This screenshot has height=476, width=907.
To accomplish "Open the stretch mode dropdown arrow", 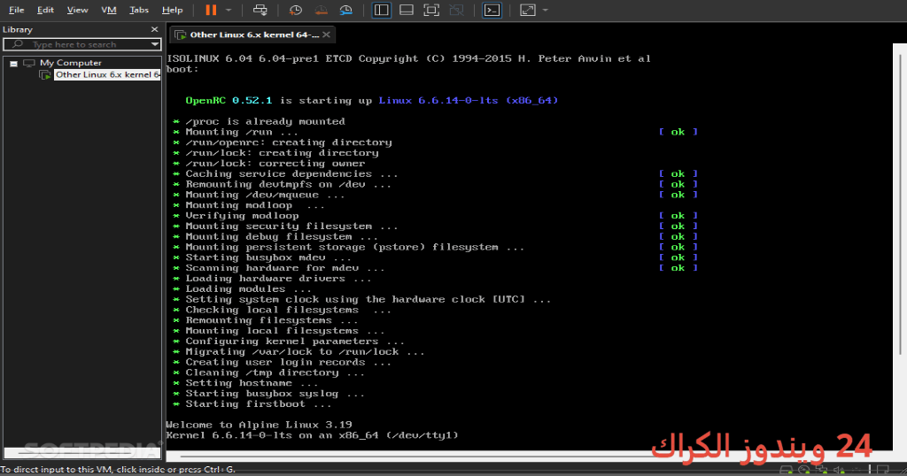I will tap(546, 10).
